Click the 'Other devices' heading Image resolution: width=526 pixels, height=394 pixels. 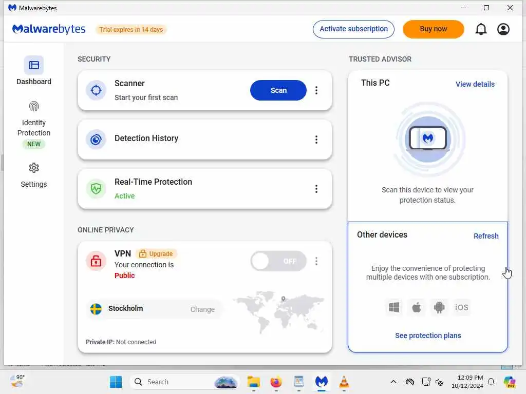click(x=382, y=234)
